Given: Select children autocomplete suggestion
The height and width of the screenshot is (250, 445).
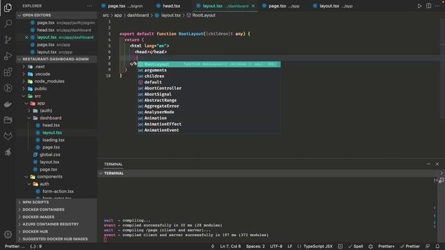Looking at the screenshot, I should coord(209,76).
